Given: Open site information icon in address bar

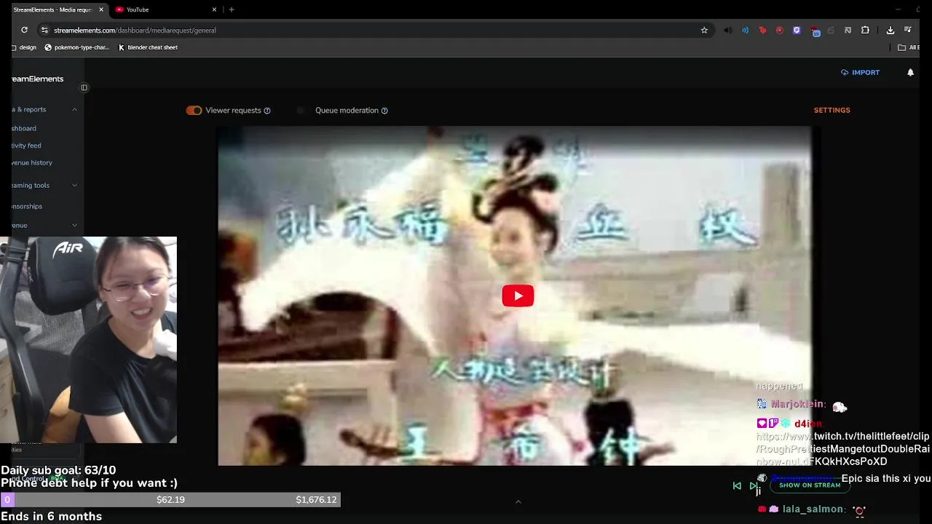Looking at the screenshot, I should [x=44, y=30].
